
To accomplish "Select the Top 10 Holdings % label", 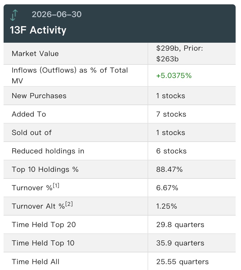I will [45, 170].
